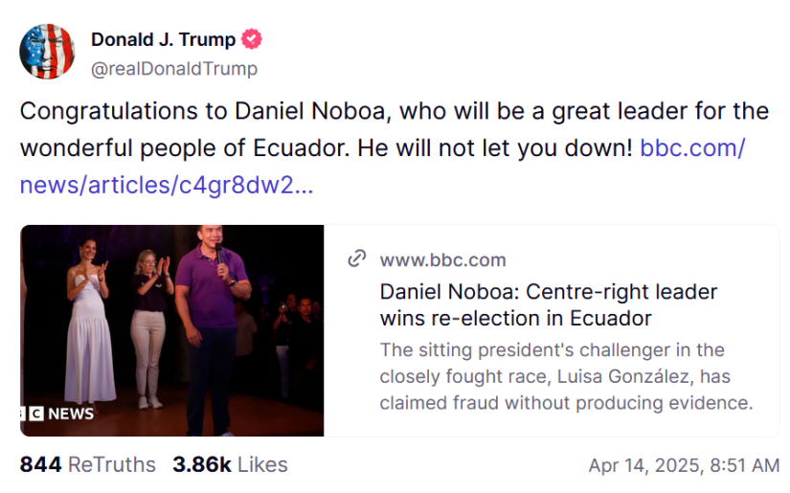
Task: Click the red verified badge icon
Action: pyautogui.click(x=252, y=39)
